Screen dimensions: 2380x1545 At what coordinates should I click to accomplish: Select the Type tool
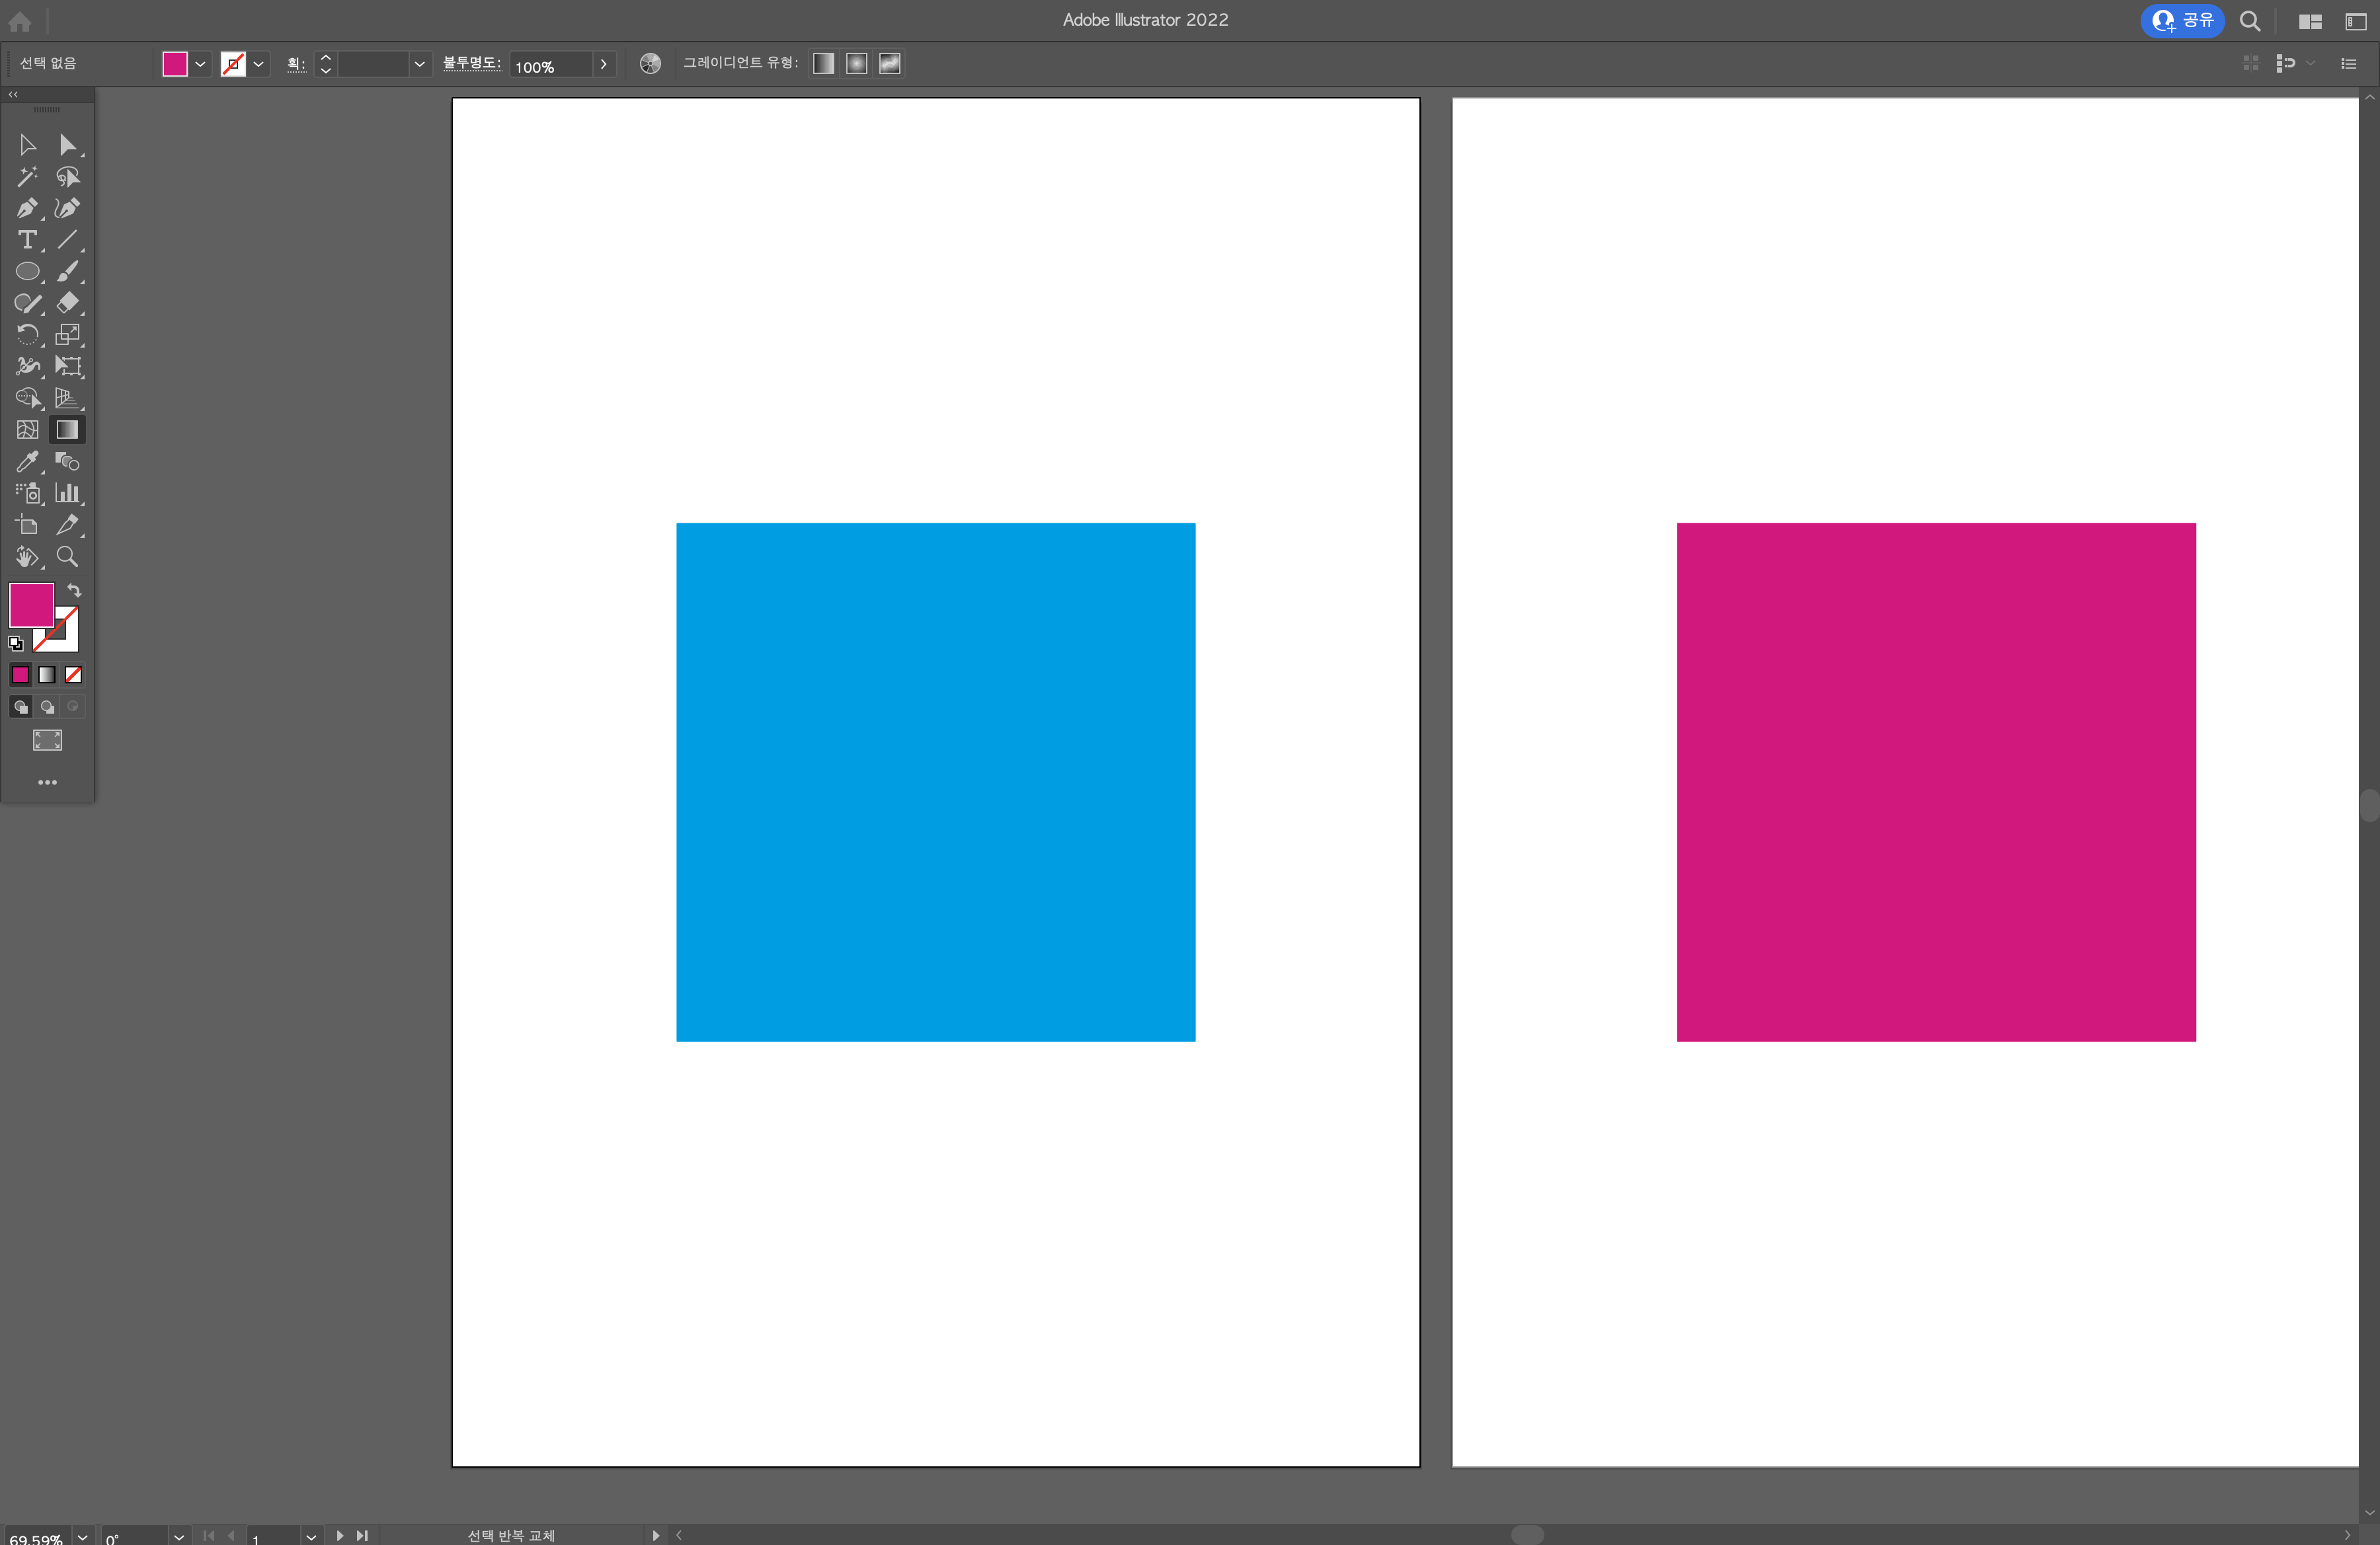tap(27, 240)
